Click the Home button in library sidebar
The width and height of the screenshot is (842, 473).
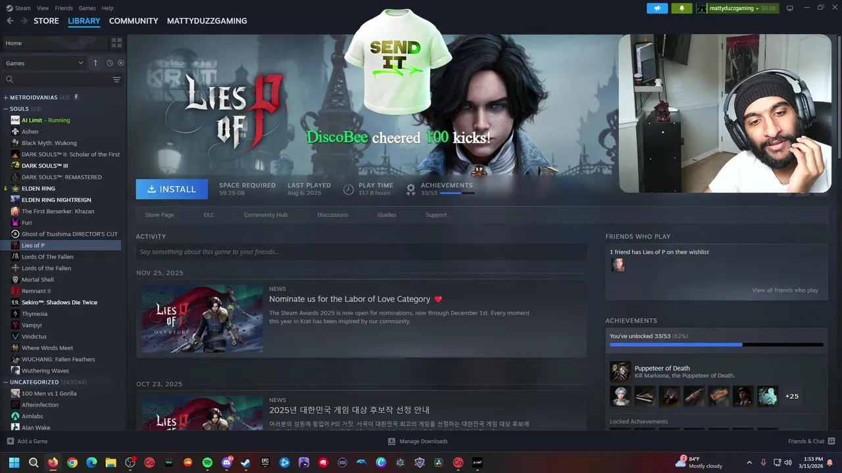pyautogui.click(x=55, y=43)
